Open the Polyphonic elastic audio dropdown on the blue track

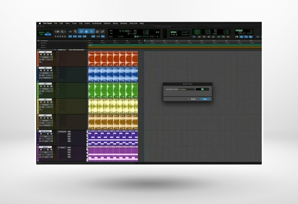[47, 78]
